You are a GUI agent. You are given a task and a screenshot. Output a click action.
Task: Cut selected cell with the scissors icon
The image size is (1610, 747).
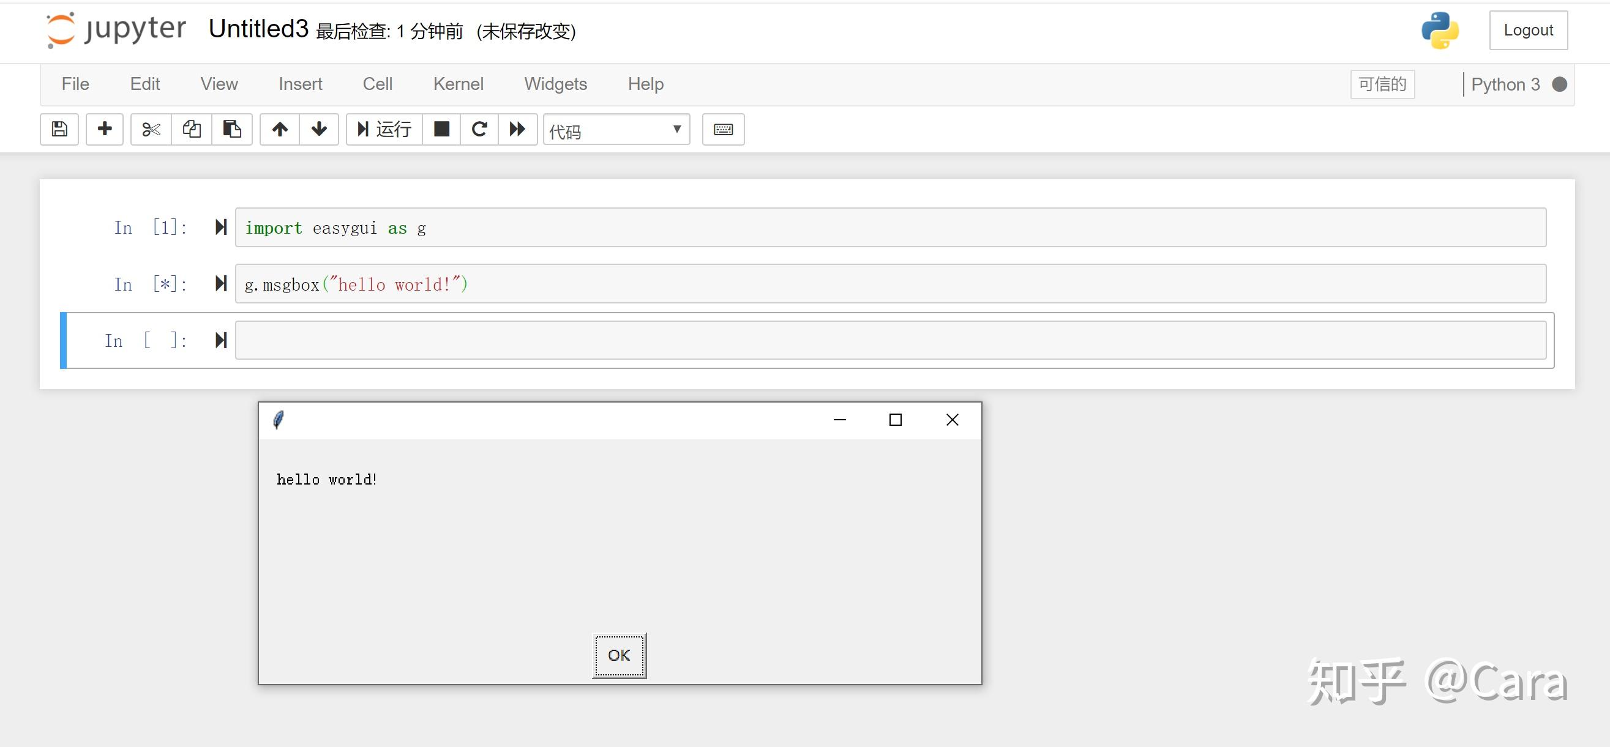[151, 129]
